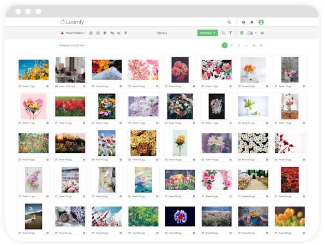Image resolution: width=324 pixels, height=246 pixels.
Task: Click the flower104.jpg file name
Action: 212,160
